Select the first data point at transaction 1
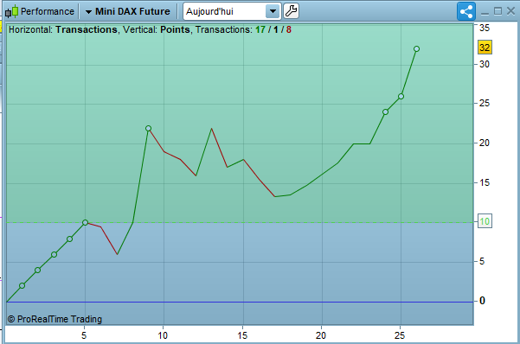This screenshot has width=520, height=344. pos(22,286)
